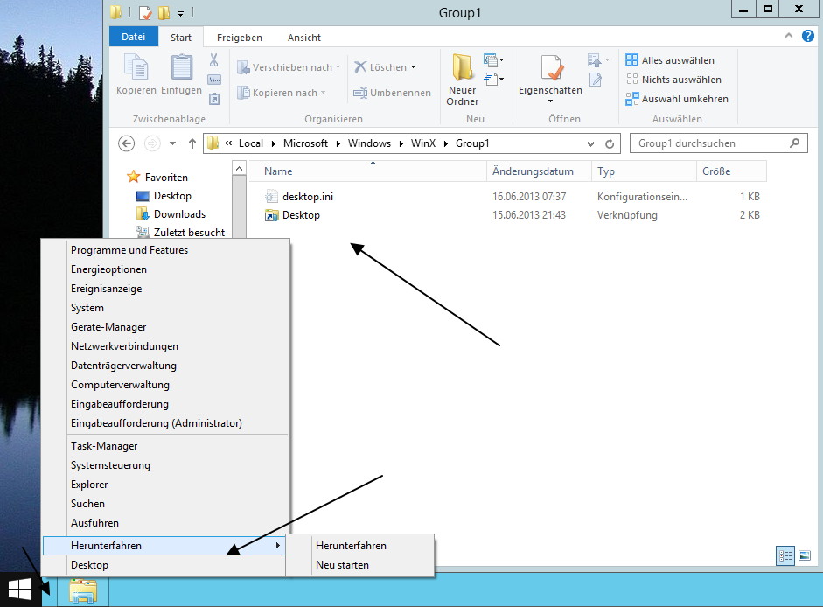Click the Eigenschaften icon
Viewport: 823px width, 607px height.
point(551,68)
